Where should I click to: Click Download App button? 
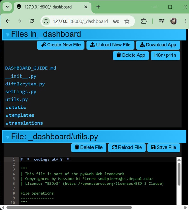tap(158, 45)
